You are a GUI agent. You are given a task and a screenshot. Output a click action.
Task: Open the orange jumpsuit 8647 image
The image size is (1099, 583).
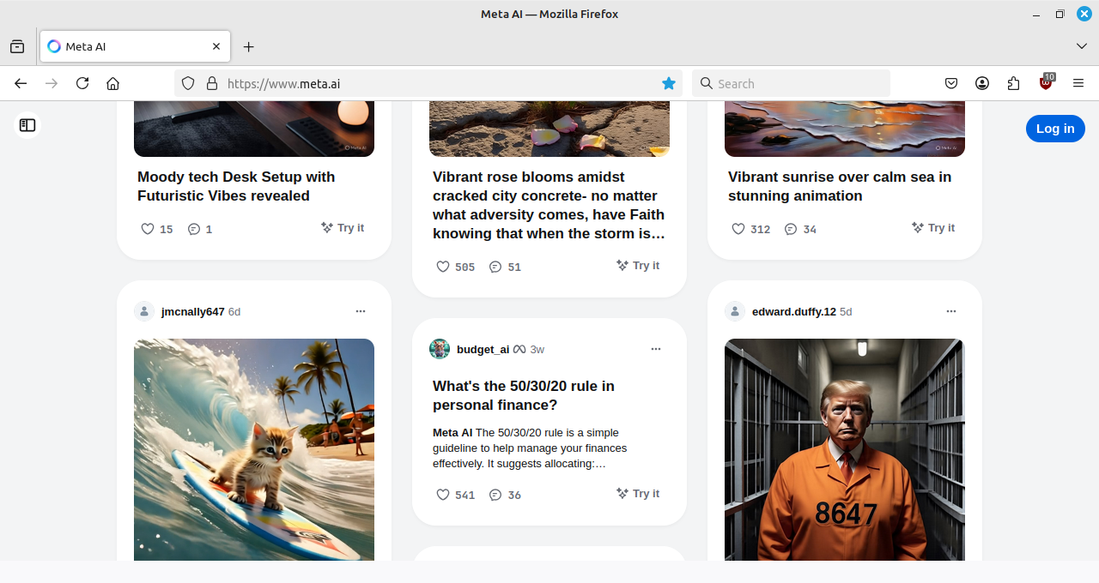click(x=845, y=449)
